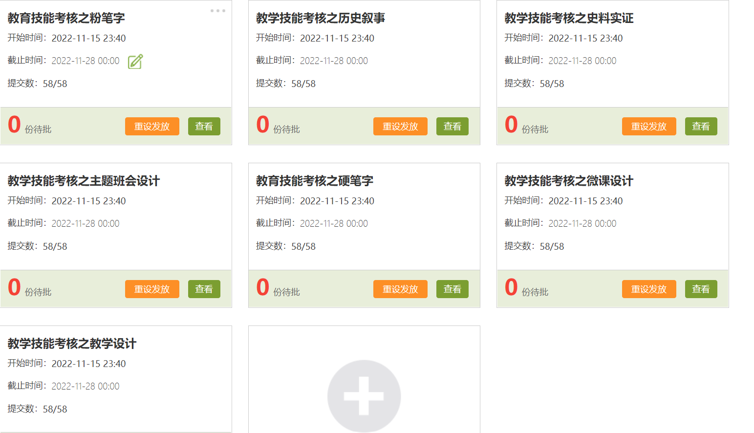Image resolution: width=754 pixels, height=433 pixels.
Task: Click the edit pencil icon beside deadline
Action: tap(135, 62)
